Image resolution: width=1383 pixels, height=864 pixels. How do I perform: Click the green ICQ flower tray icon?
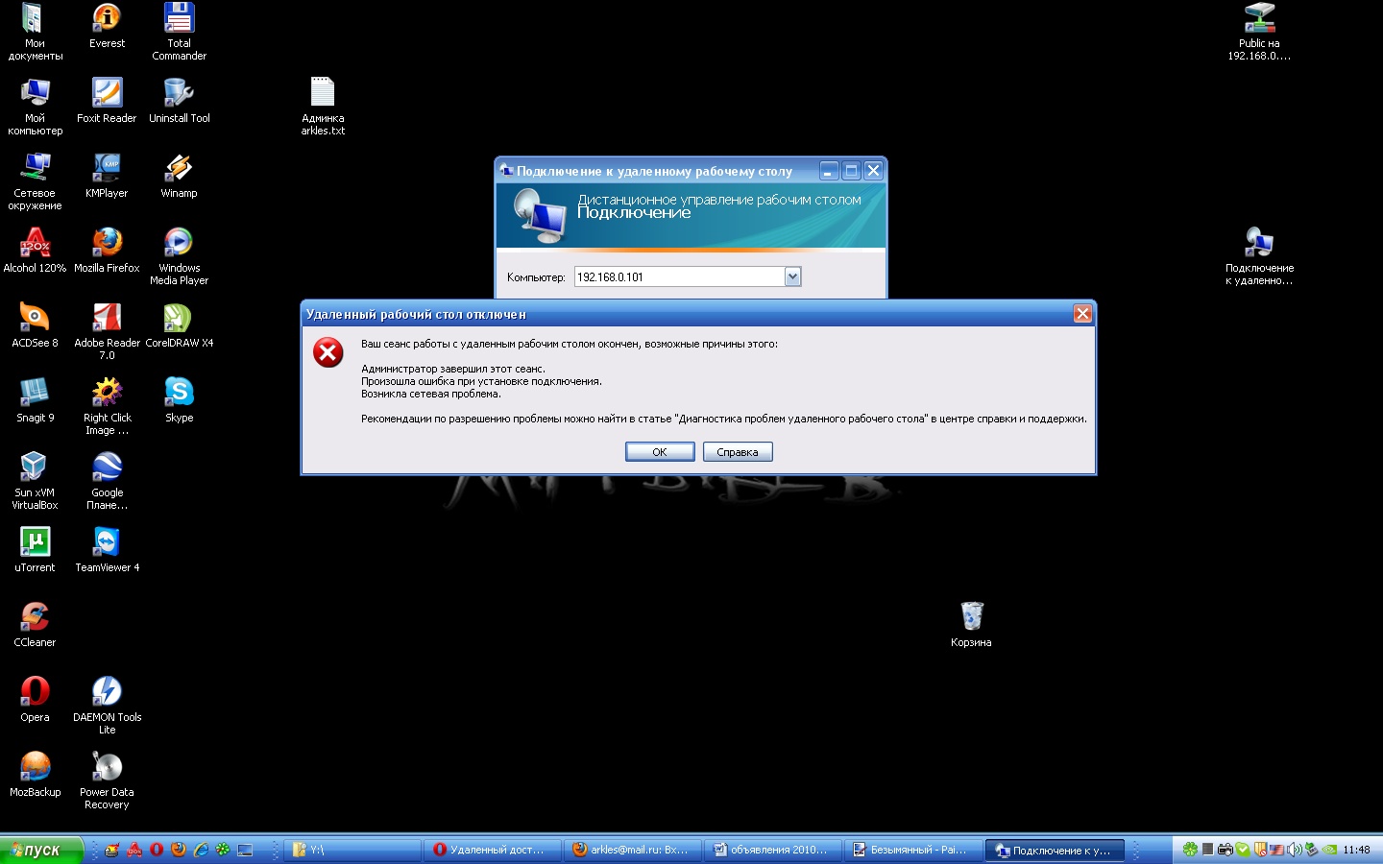pyautogui.click(x=1190, y=850)
